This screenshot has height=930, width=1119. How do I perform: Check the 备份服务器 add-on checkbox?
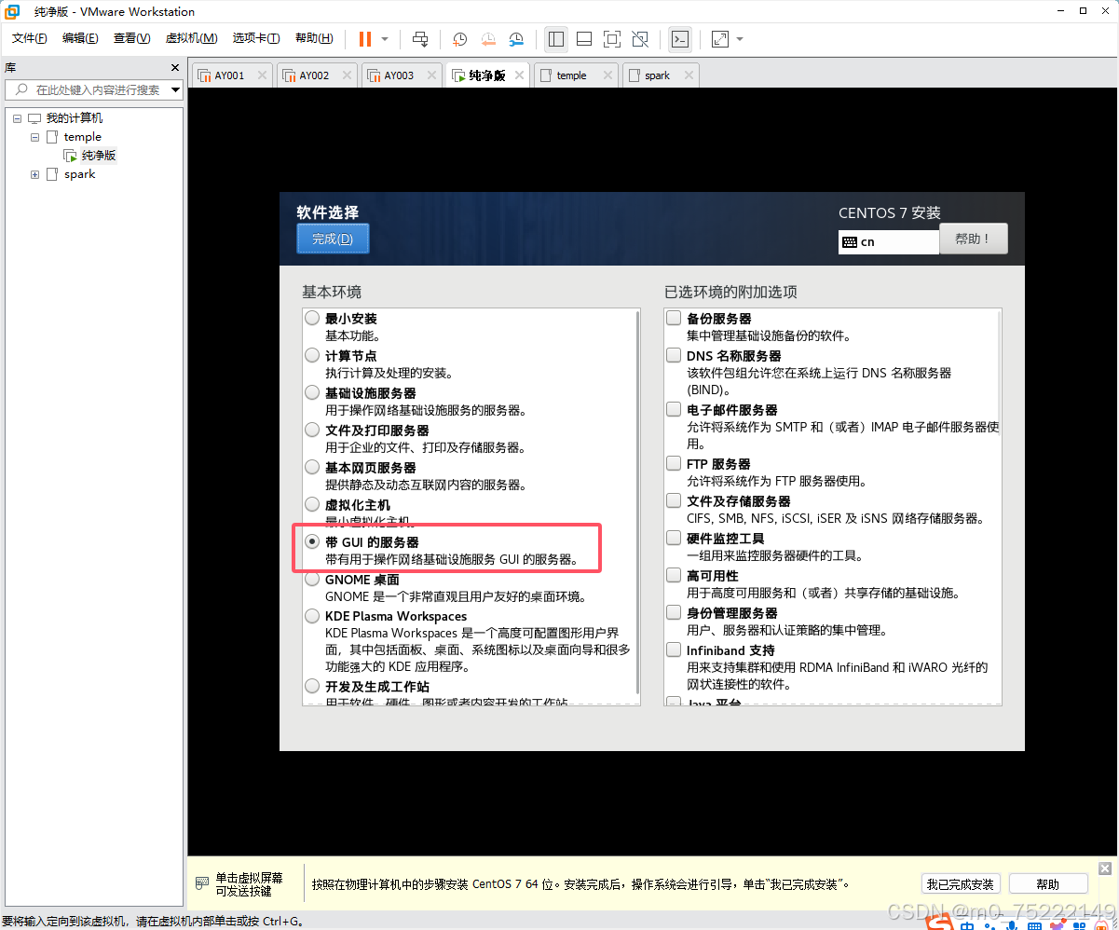click(674, 319)
